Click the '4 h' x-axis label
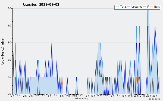The width and height of the screenshot is (163, 101). 37,96
